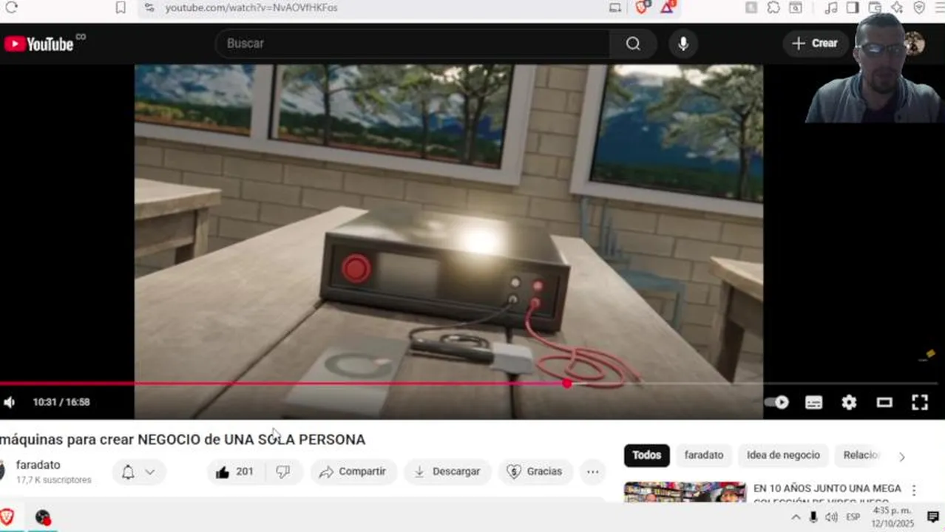Bookmark this page with the bookmark icon
This screenshot has width=945, height=532.
(x=121, y=7)
